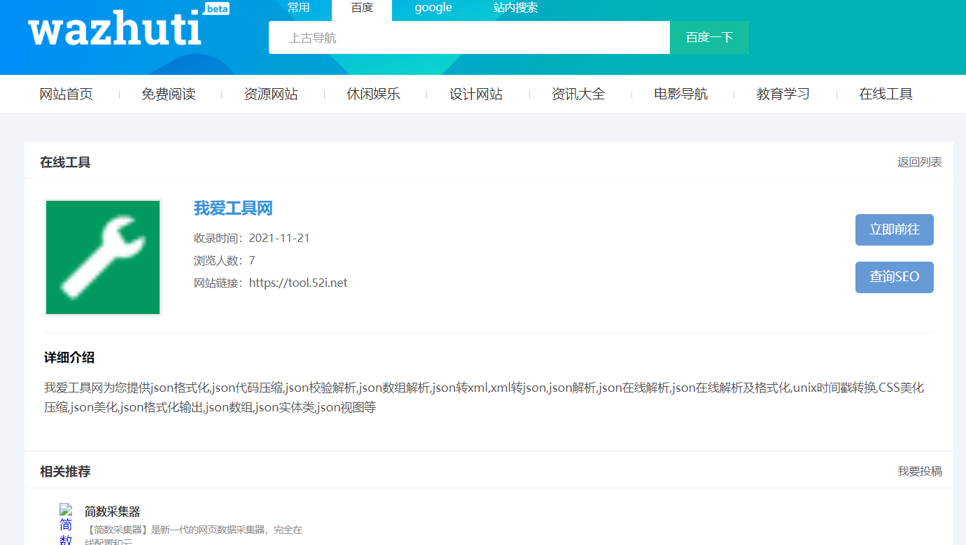
Task: Open the 设计网站 section
Action: [476, 94]
